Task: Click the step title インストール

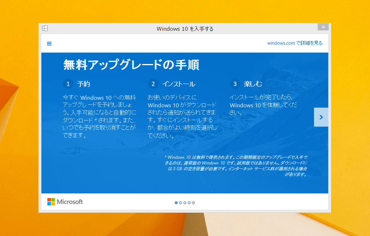Action: click(x=179, y=84)
